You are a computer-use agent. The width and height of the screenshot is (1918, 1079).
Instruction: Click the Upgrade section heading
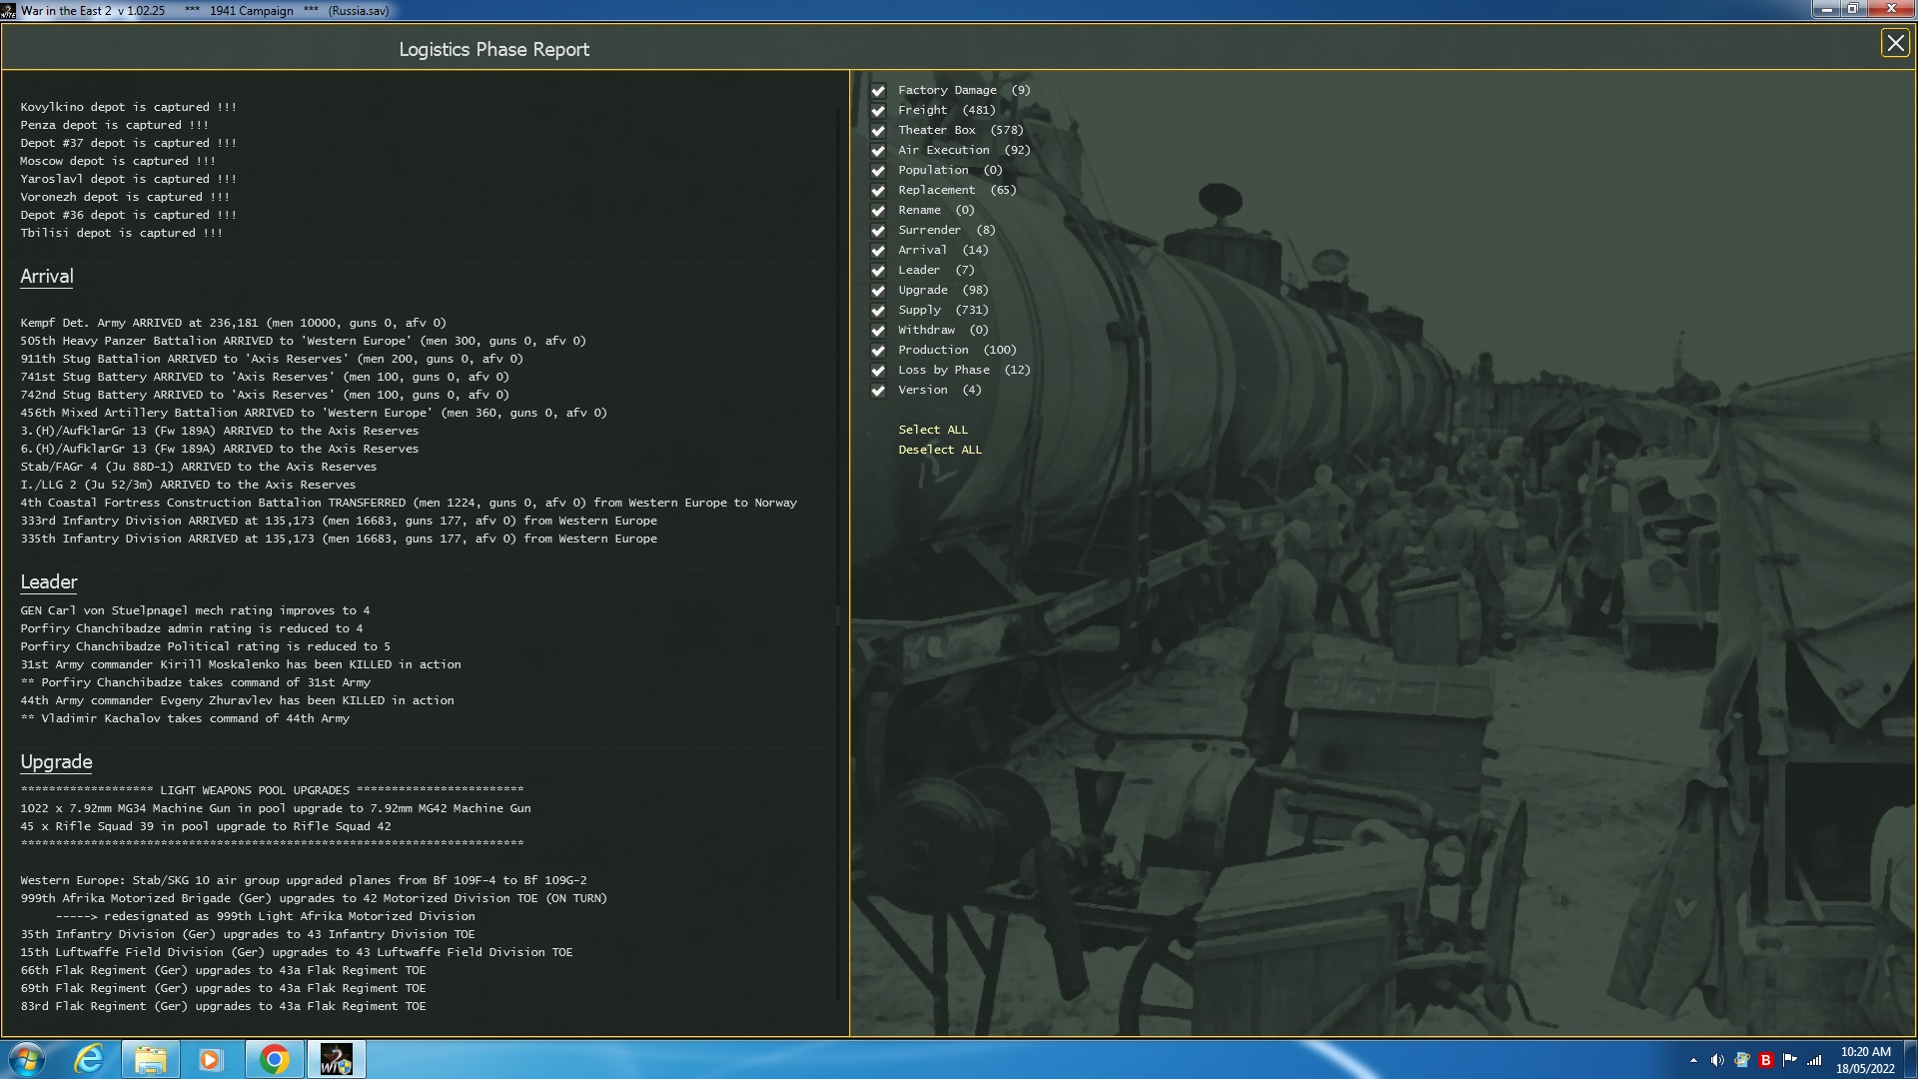56,762
